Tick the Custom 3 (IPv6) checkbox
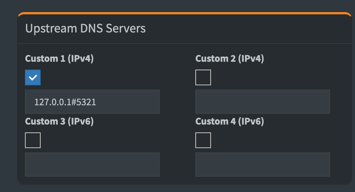 [x=33, y=140]
